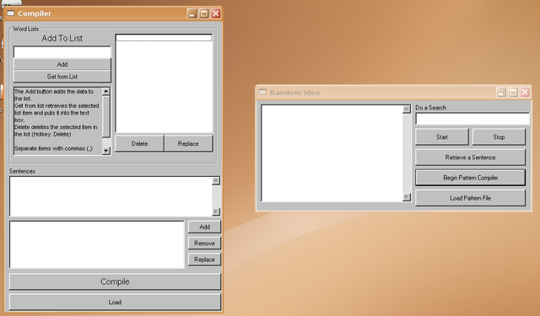Open Begin Pattern Compiler
The image size is (540, 316).
[x=471, y=178]
